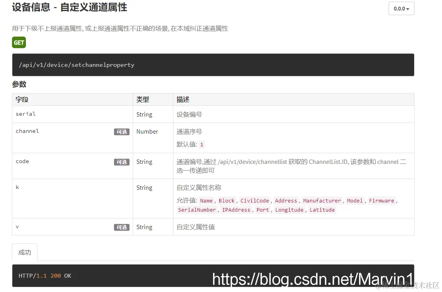Click the 自定义属性值 description

click(x=196, y=227)
